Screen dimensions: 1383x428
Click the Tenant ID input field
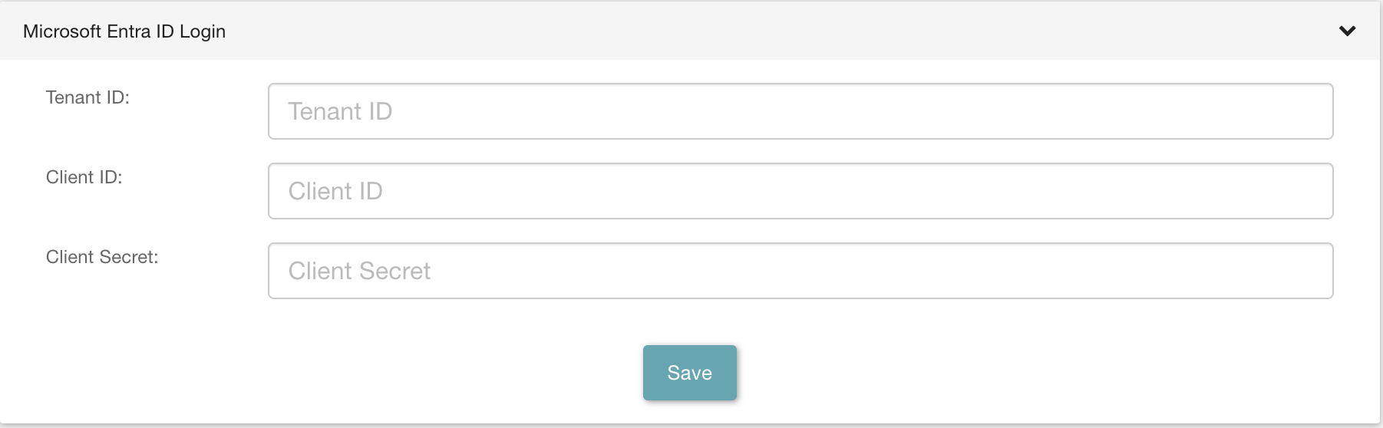800,111
